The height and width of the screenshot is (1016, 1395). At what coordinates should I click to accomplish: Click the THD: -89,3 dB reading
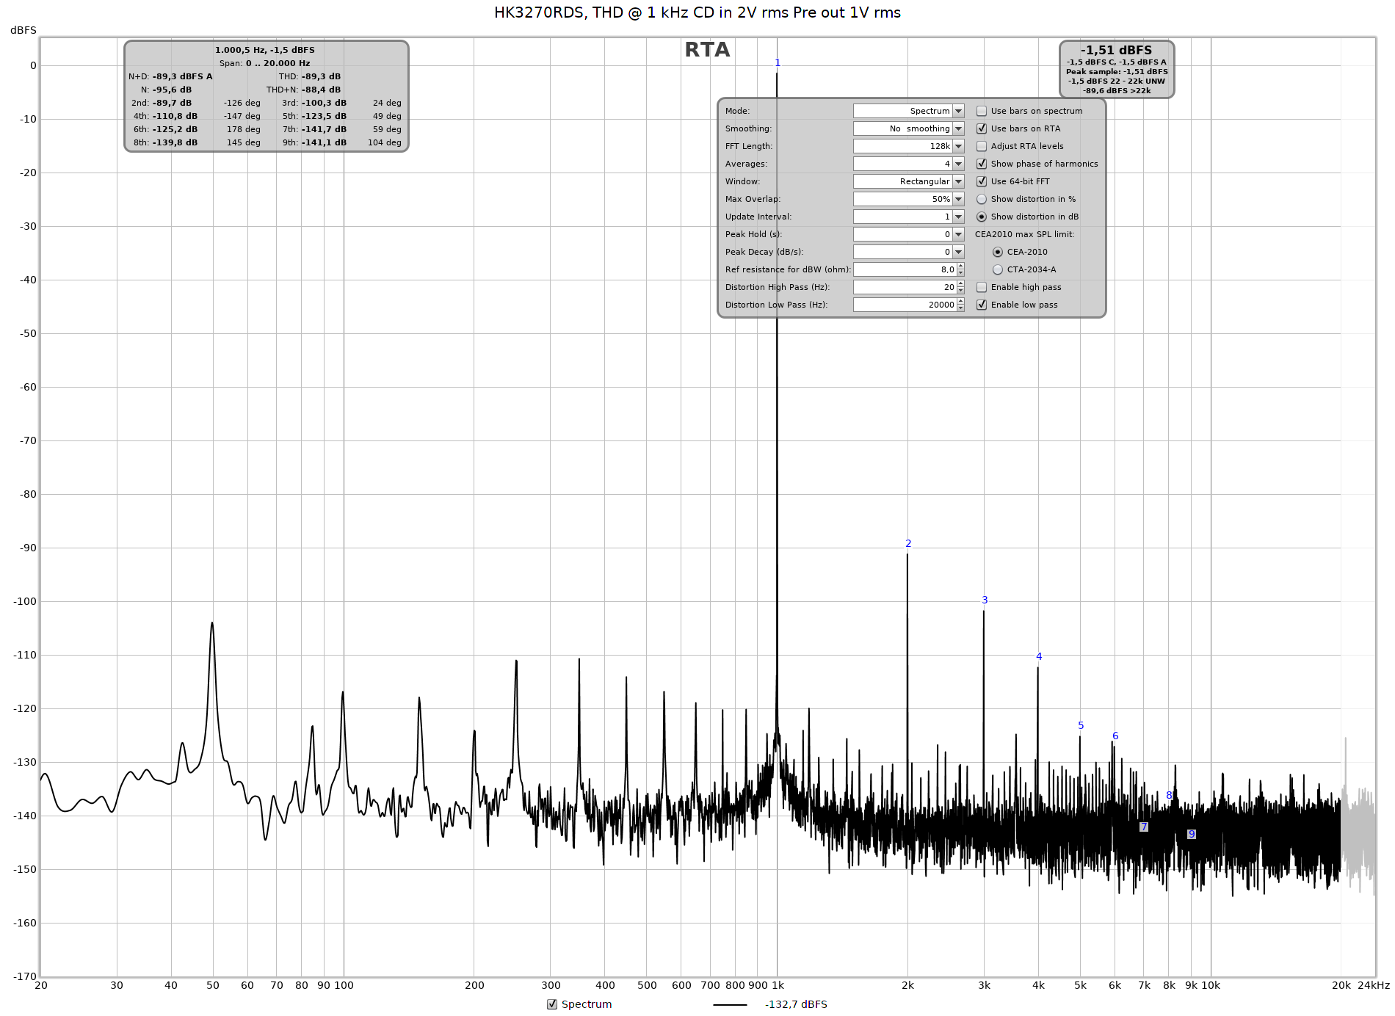coord(309,76)
